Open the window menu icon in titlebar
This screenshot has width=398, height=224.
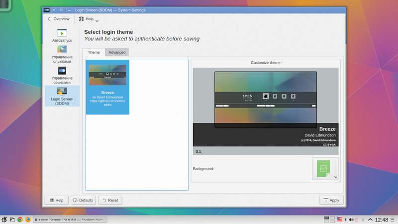(47, 10)
